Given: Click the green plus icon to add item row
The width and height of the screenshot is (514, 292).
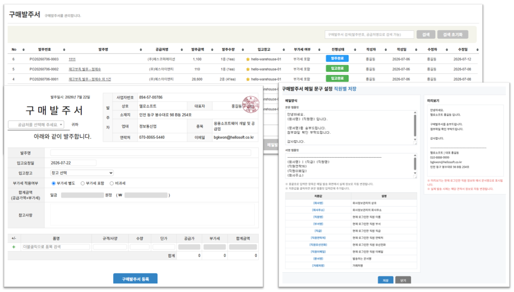Looking at the screenshot, I should [13, 247].
